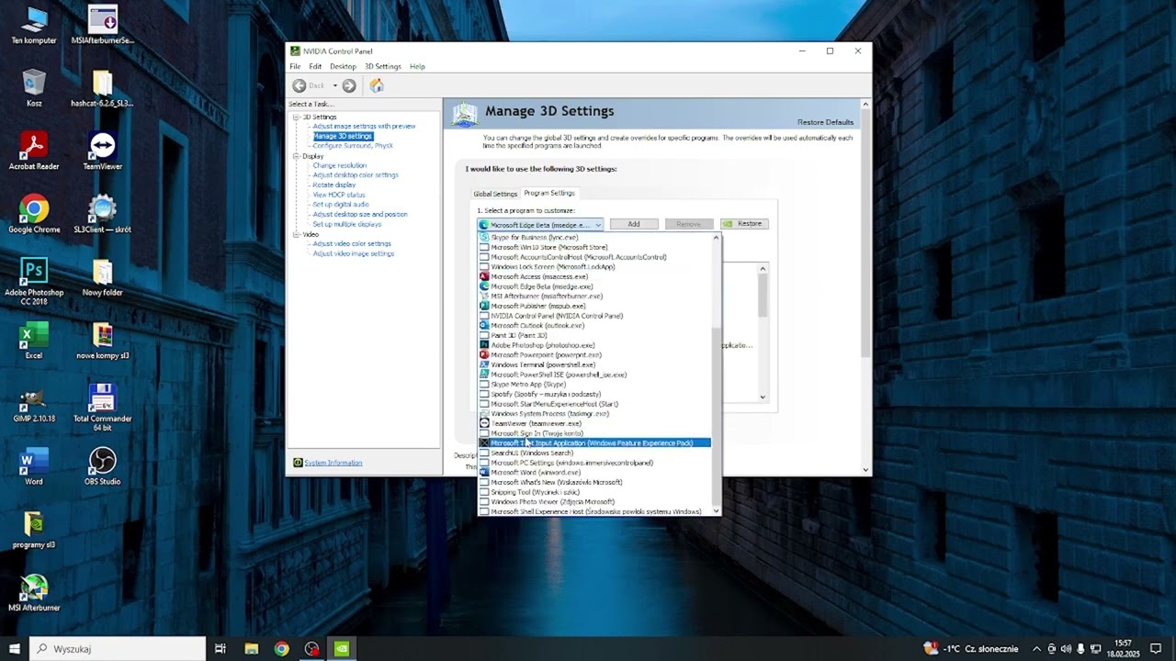Open GIMP 2.10.18 desktop shortcut
This screenshot has height=661, width=1176.
coord(34,406)
